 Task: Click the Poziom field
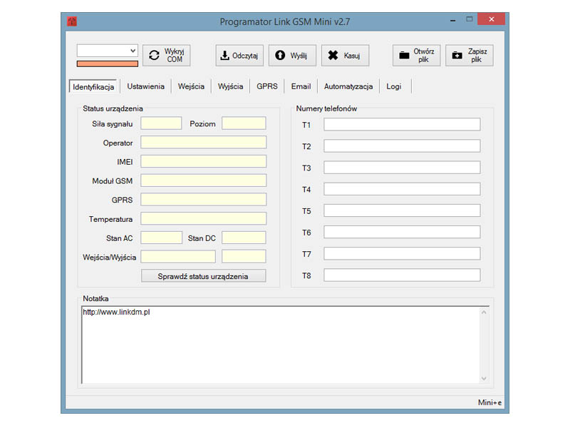(244, 123)
